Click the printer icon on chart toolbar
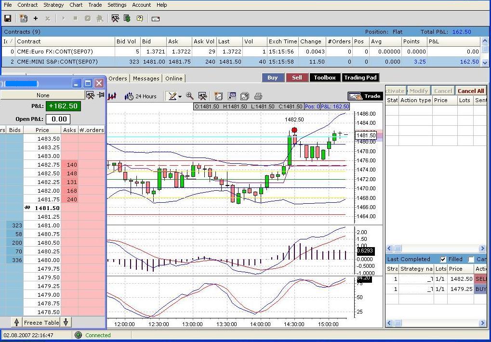This screenshot has width=491, height=342. [x=258, y=96]
